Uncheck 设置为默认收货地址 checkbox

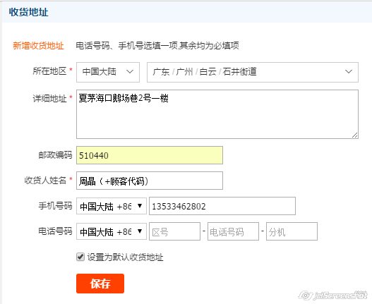(x=80, y=257)
